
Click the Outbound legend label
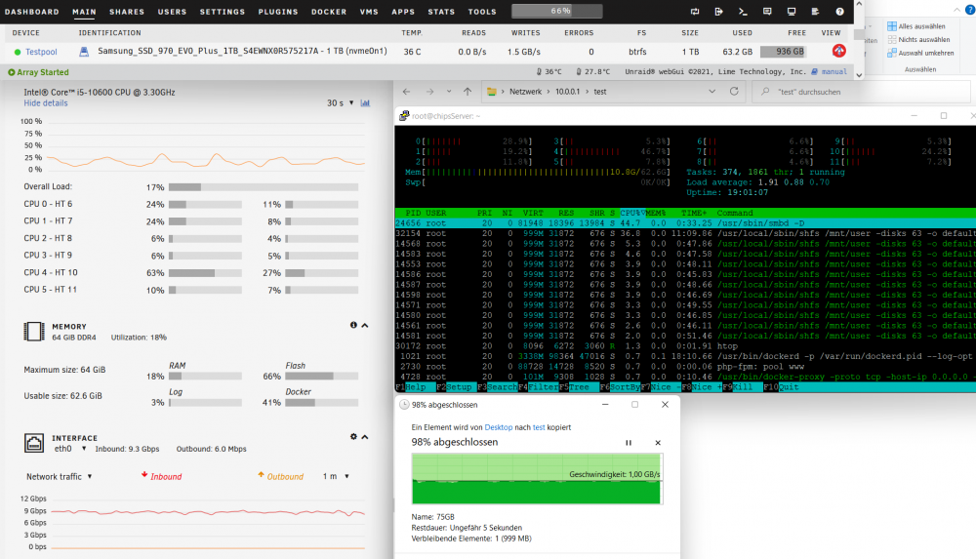pyautogui.click(x=280, y=476)
